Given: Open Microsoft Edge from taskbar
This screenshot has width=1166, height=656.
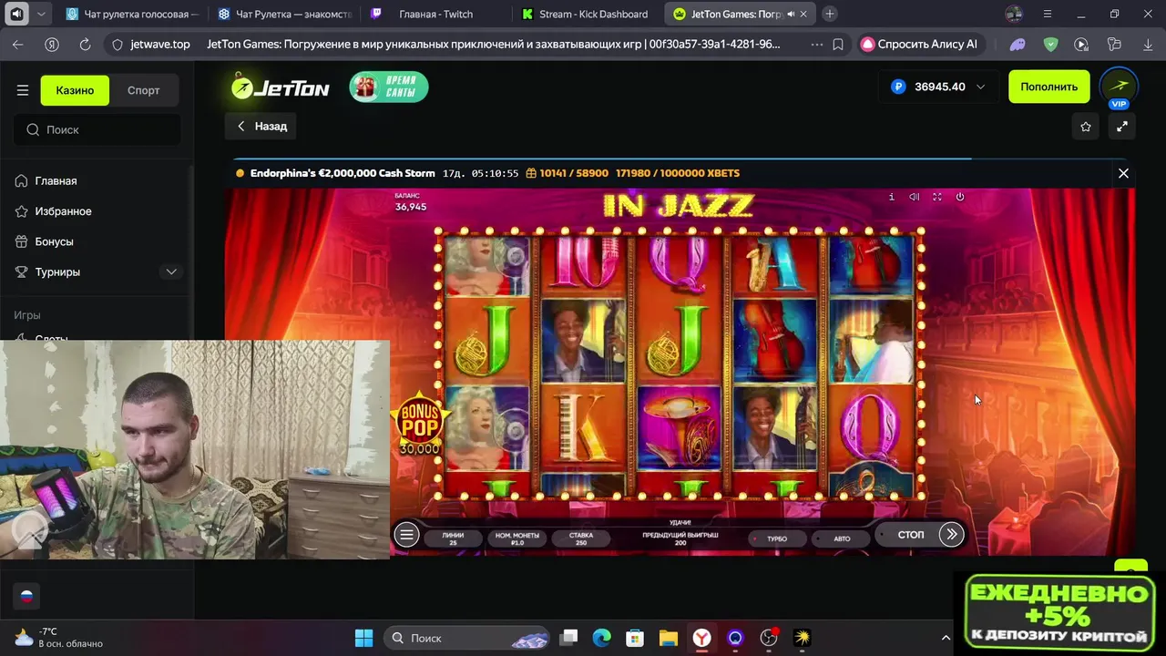Looking at the screenshot, I should [x=602, y=638].
